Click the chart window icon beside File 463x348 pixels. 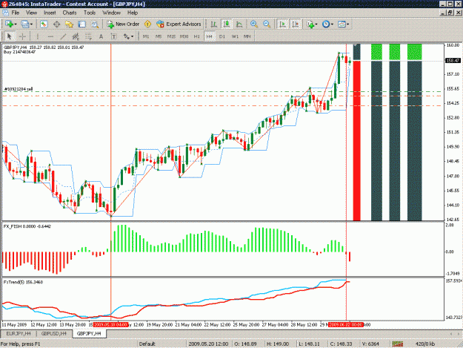click(5, 13)
